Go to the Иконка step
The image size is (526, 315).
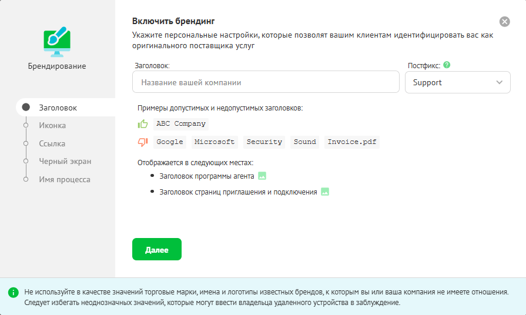(x=52, y=125)
